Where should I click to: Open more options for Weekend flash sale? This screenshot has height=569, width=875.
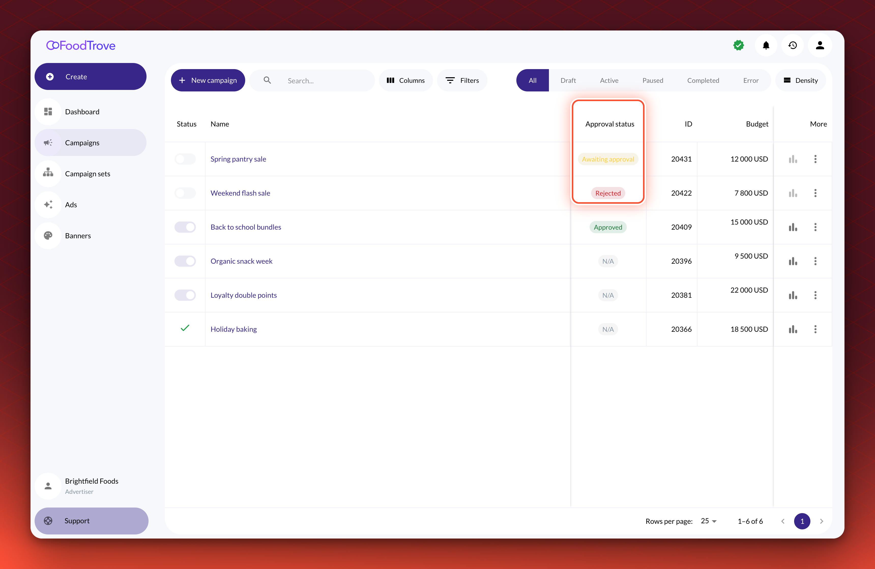point(815,193)
